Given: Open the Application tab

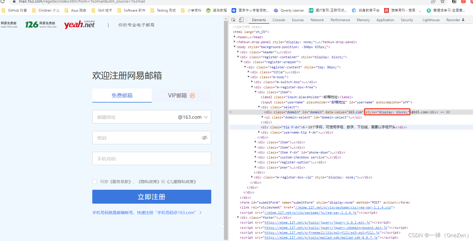Looking at the screenshot, I should [x=385, y=20].
